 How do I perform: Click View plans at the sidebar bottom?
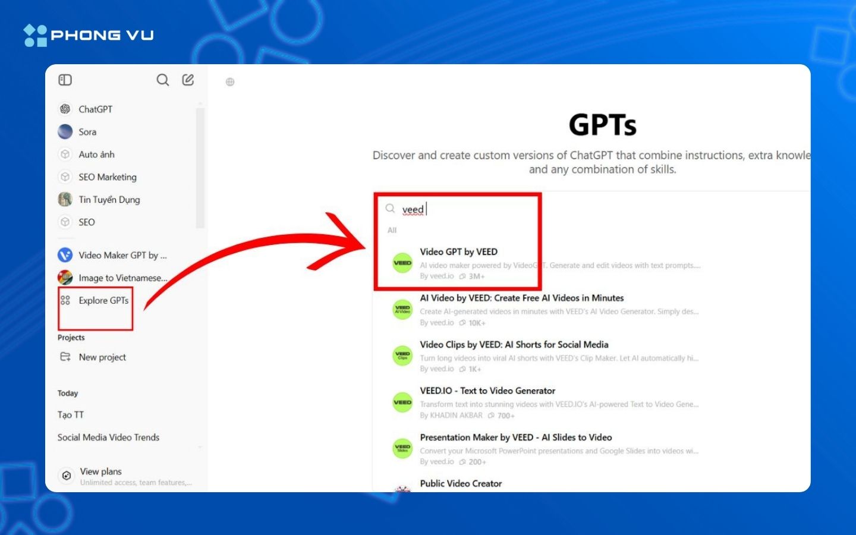[100, 472]
